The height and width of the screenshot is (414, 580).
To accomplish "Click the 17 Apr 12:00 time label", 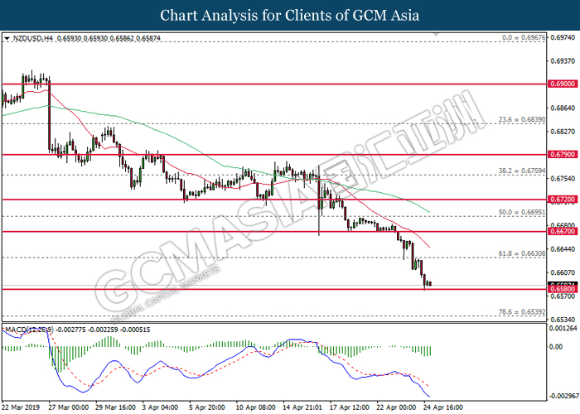I will 349,407.
